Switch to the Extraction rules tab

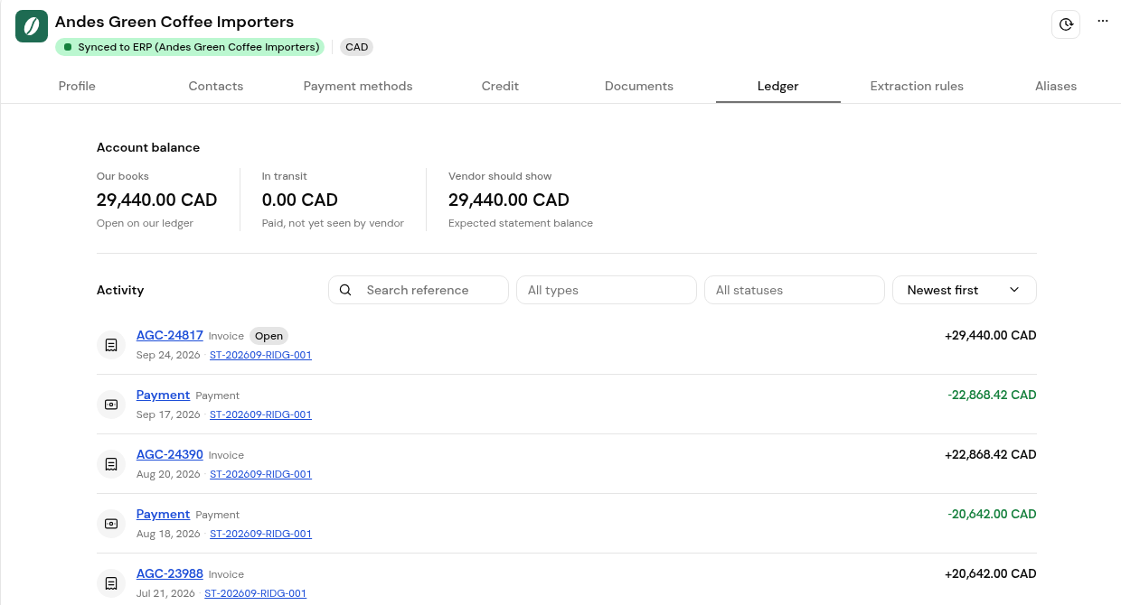click(917, 86)
